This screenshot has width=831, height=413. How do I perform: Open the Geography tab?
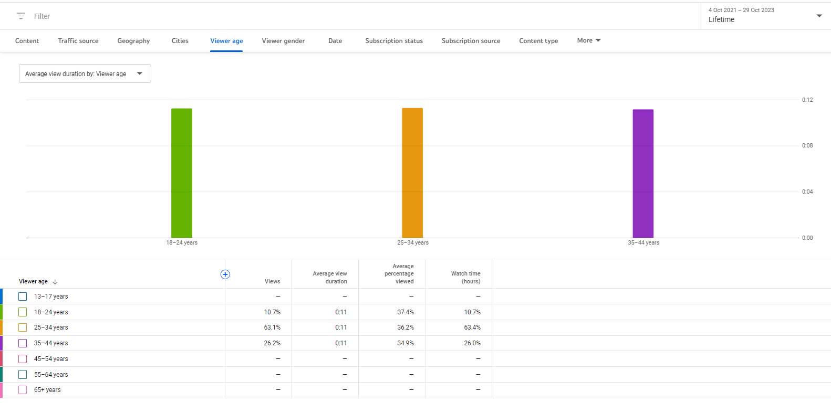coord(133,41)
